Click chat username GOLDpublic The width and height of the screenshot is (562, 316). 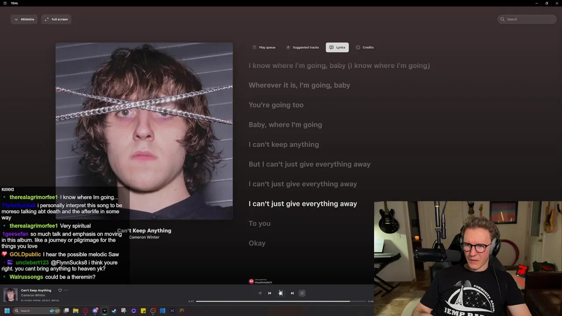25,254
